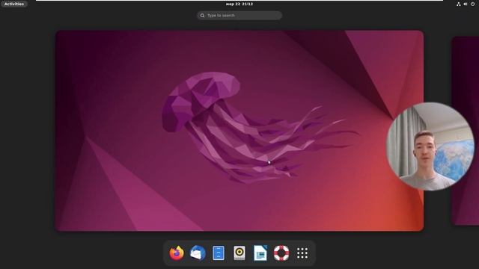
Task: Select the main workspace thumbnail
Action: pos(239,131)
